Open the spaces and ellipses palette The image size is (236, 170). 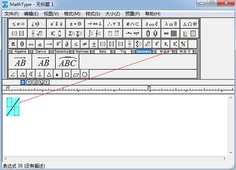click(37, 24)
